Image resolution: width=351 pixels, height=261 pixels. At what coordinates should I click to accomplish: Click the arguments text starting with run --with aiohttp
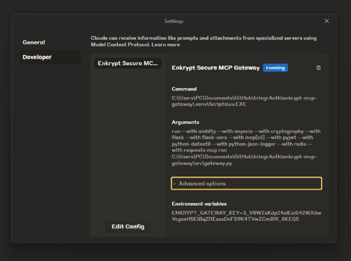point(246,147)
